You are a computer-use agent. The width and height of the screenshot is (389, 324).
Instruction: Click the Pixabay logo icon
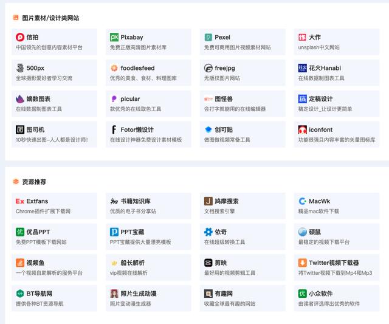point(114,37)
